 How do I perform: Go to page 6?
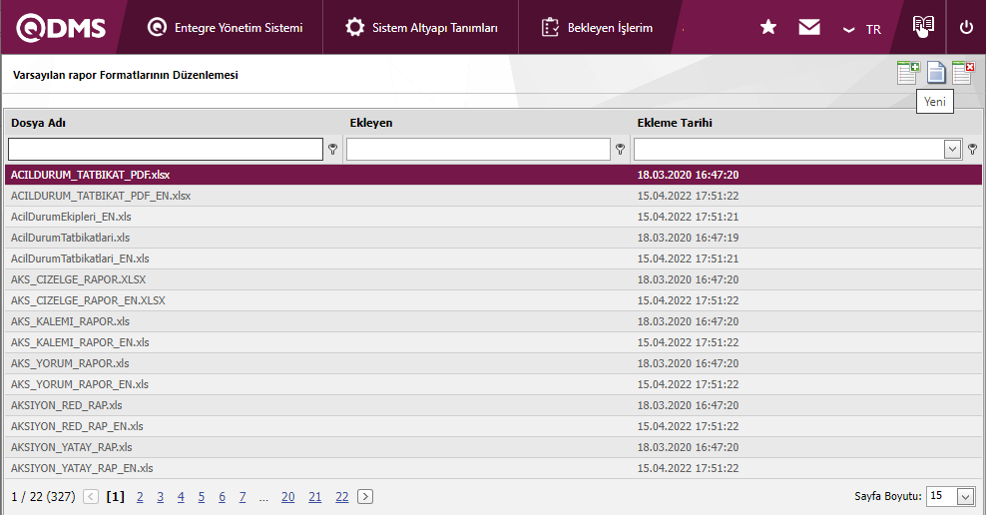[222, 497]
